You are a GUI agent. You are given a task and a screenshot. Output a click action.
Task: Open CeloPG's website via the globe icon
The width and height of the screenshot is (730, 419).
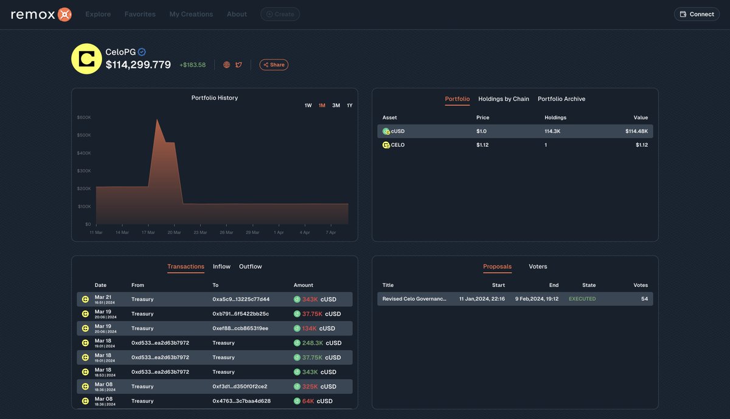click(226, 64)
